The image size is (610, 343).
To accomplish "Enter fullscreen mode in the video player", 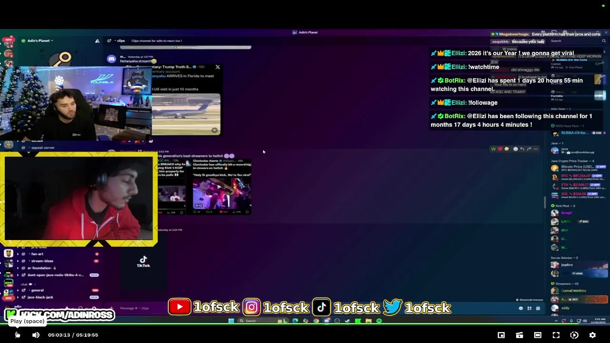I will (x=556, y=335).
